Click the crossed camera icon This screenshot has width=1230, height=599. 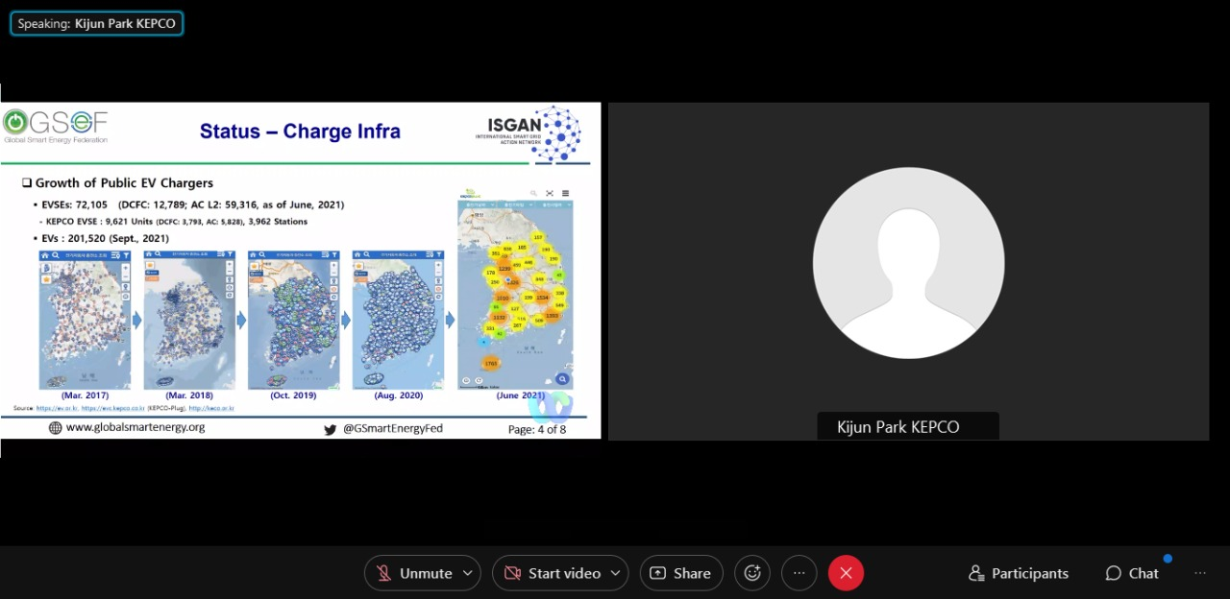(x=512, y=573)
